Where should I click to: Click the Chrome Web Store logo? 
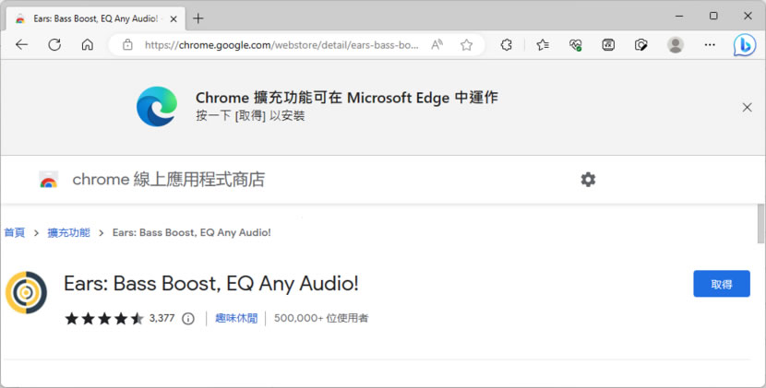(48, 180)
